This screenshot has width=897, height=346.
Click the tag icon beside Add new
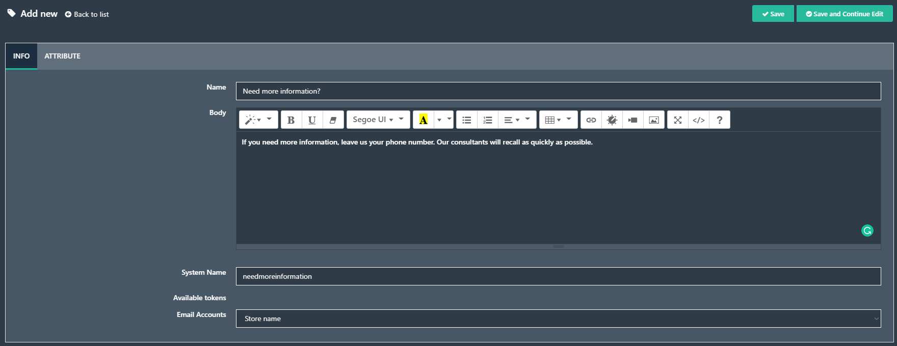[11, 13]
